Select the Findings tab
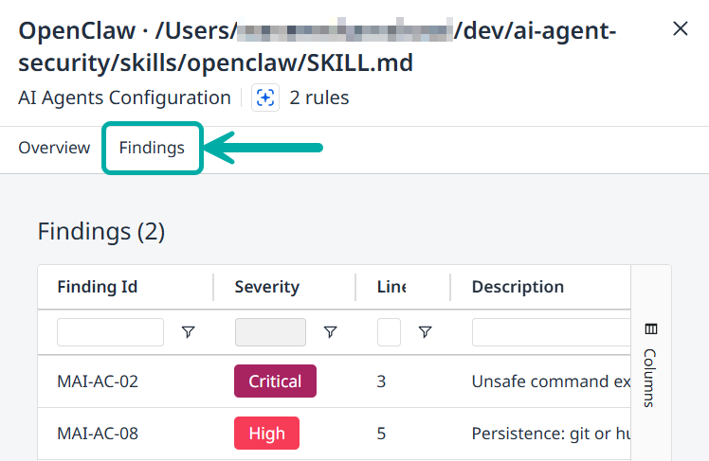Screen dimensions: 709x461 coord(152,148)
